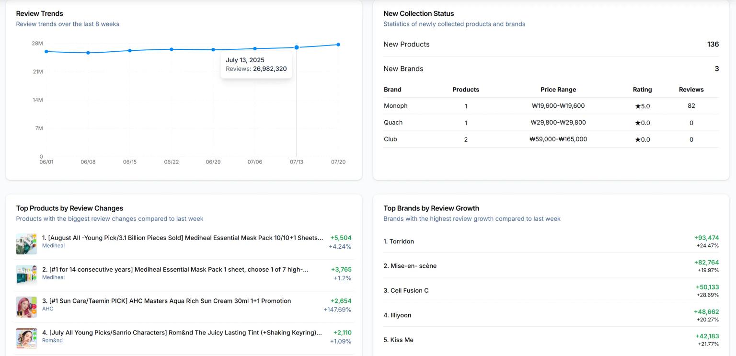Click the #1 for 14 consecutive years product thumbnail
Image resolution: width=736 pixels, height=356 pixels.
26,276
